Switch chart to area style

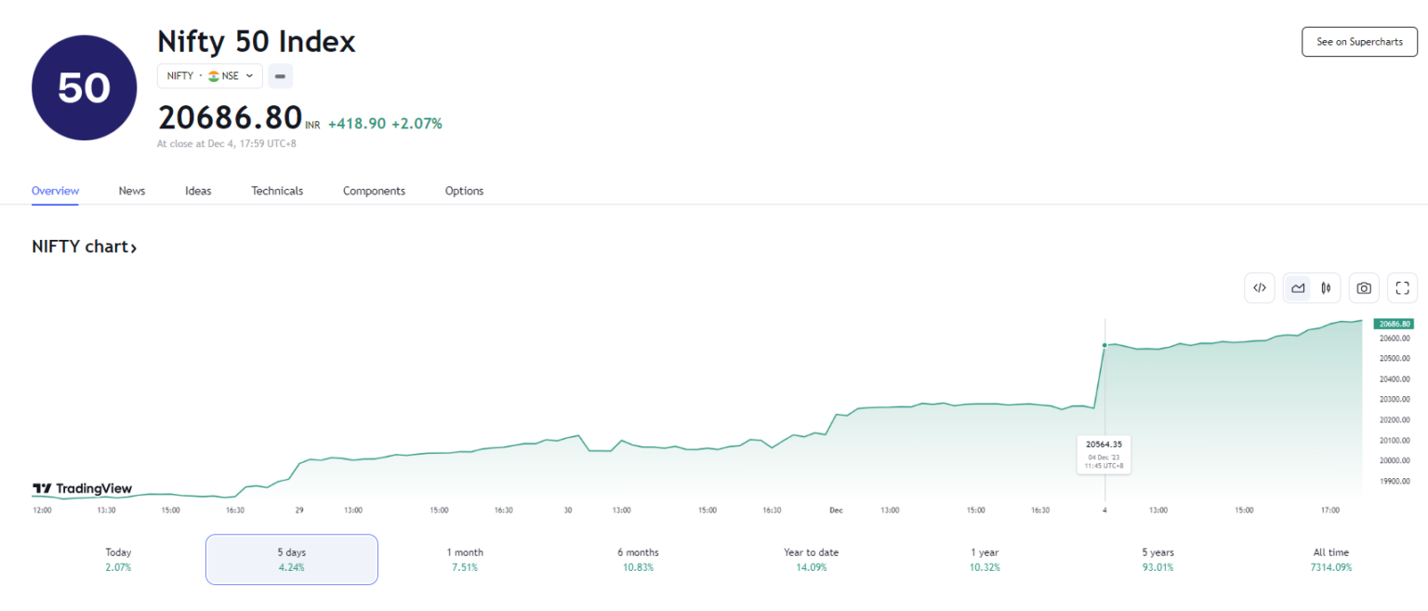coord(1298,288)
